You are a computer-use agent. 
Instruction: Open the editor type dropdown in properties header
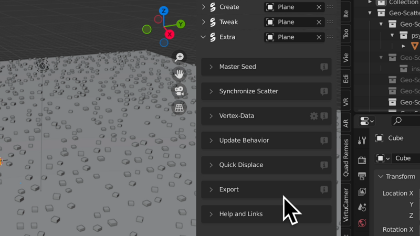coord(366,121)
